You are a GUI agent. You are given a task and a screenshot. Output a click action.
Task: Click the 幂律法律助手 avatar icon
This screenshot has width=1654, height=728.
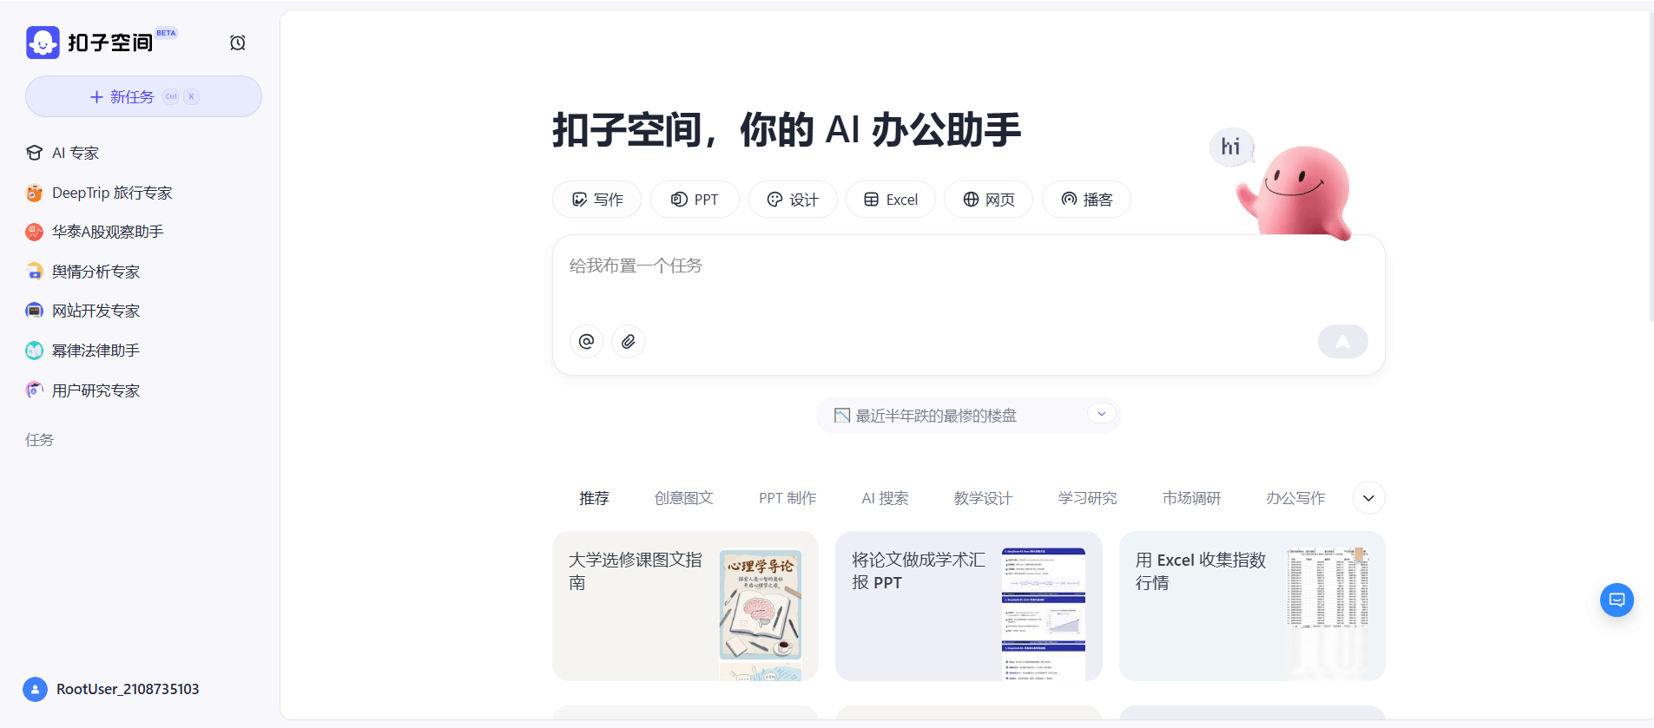coord(34,351)
